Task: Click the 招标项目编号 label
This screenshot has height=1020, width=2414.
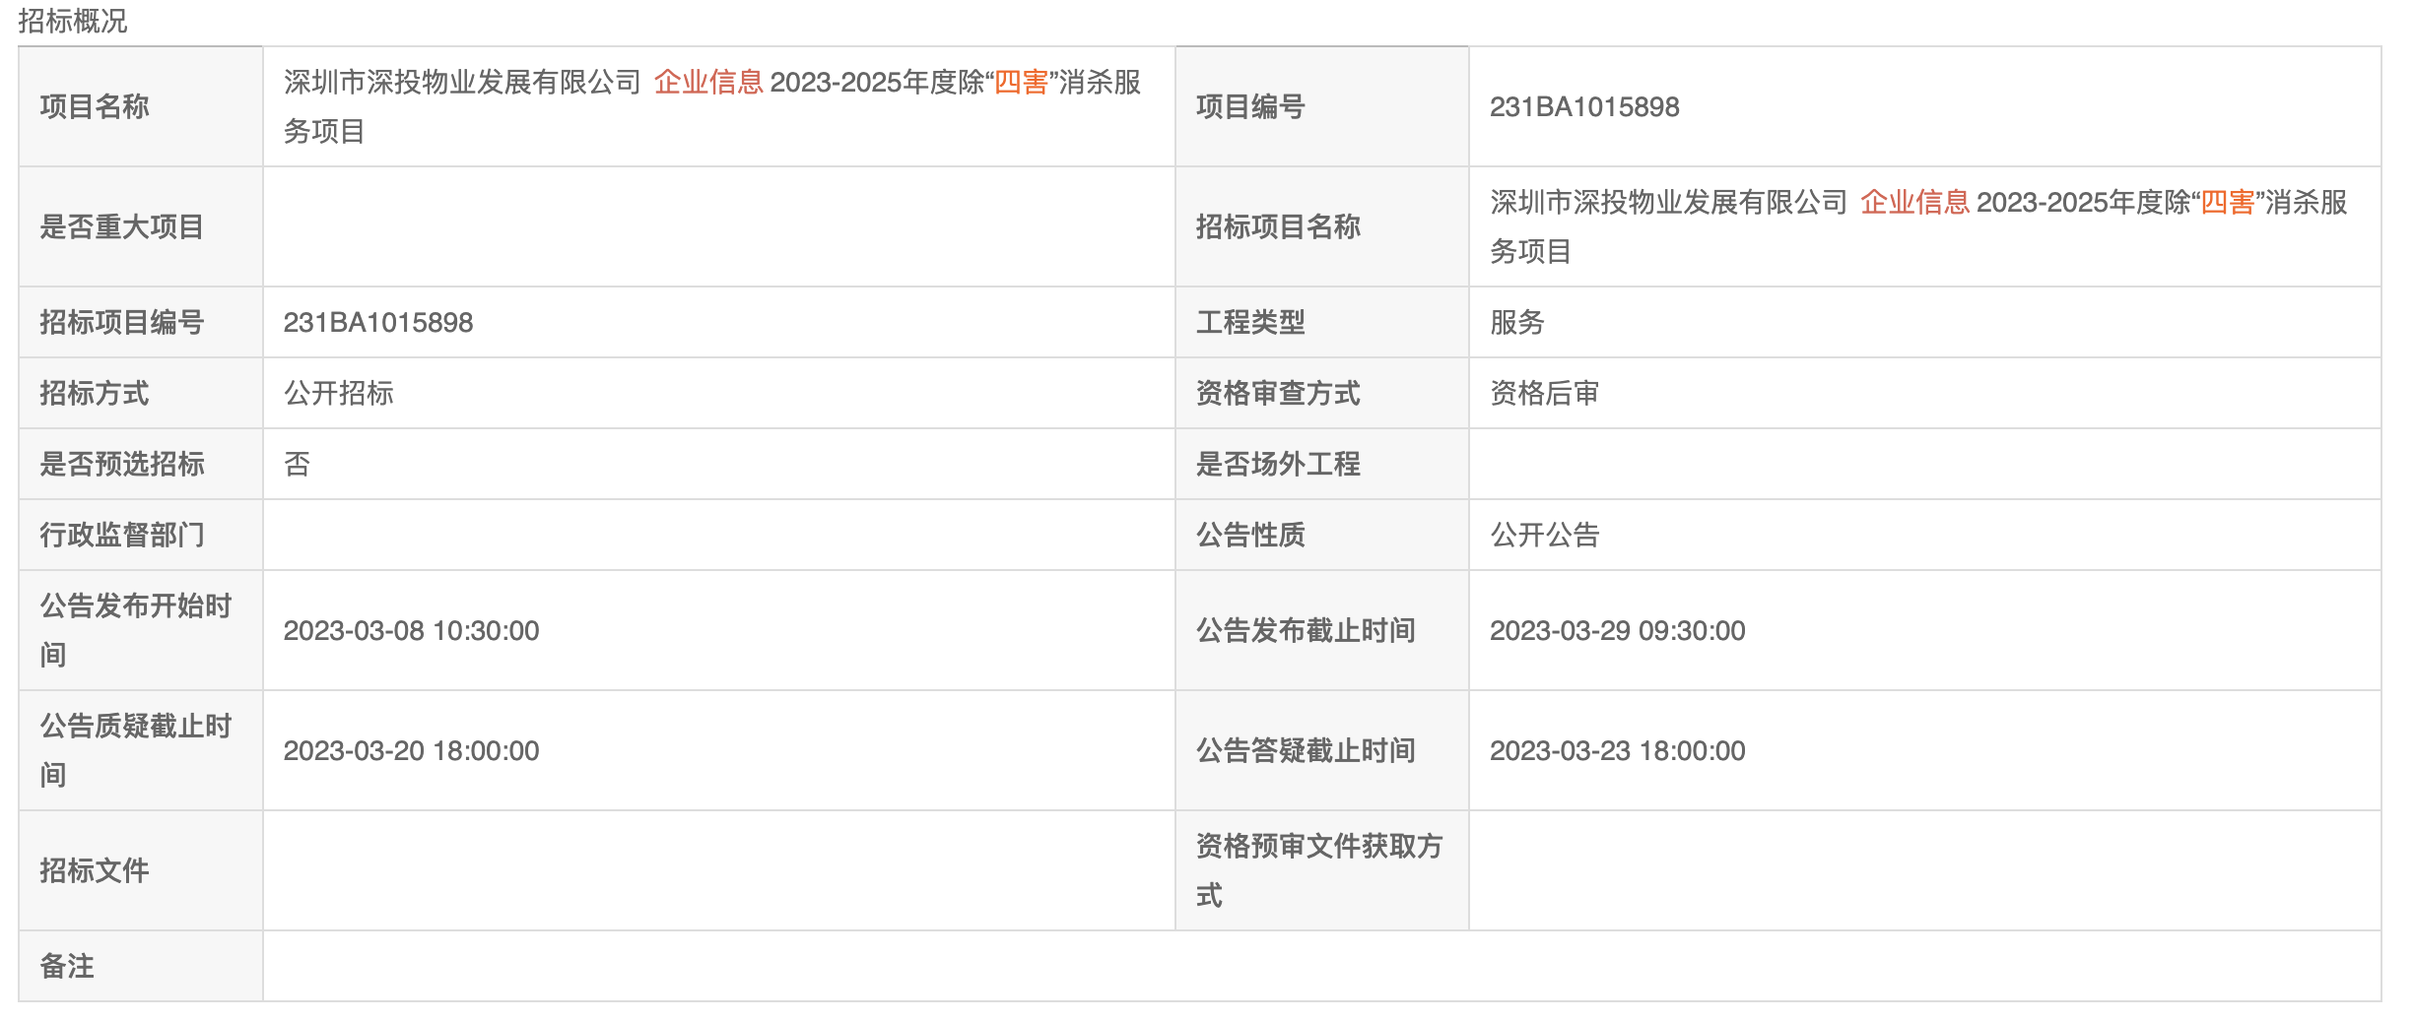Action: [x=122, y=322]
